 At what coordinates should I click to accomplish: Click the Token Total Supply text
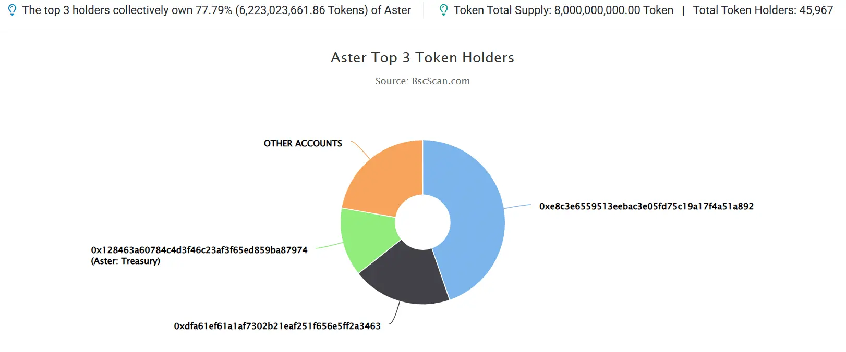pos(563,10)
